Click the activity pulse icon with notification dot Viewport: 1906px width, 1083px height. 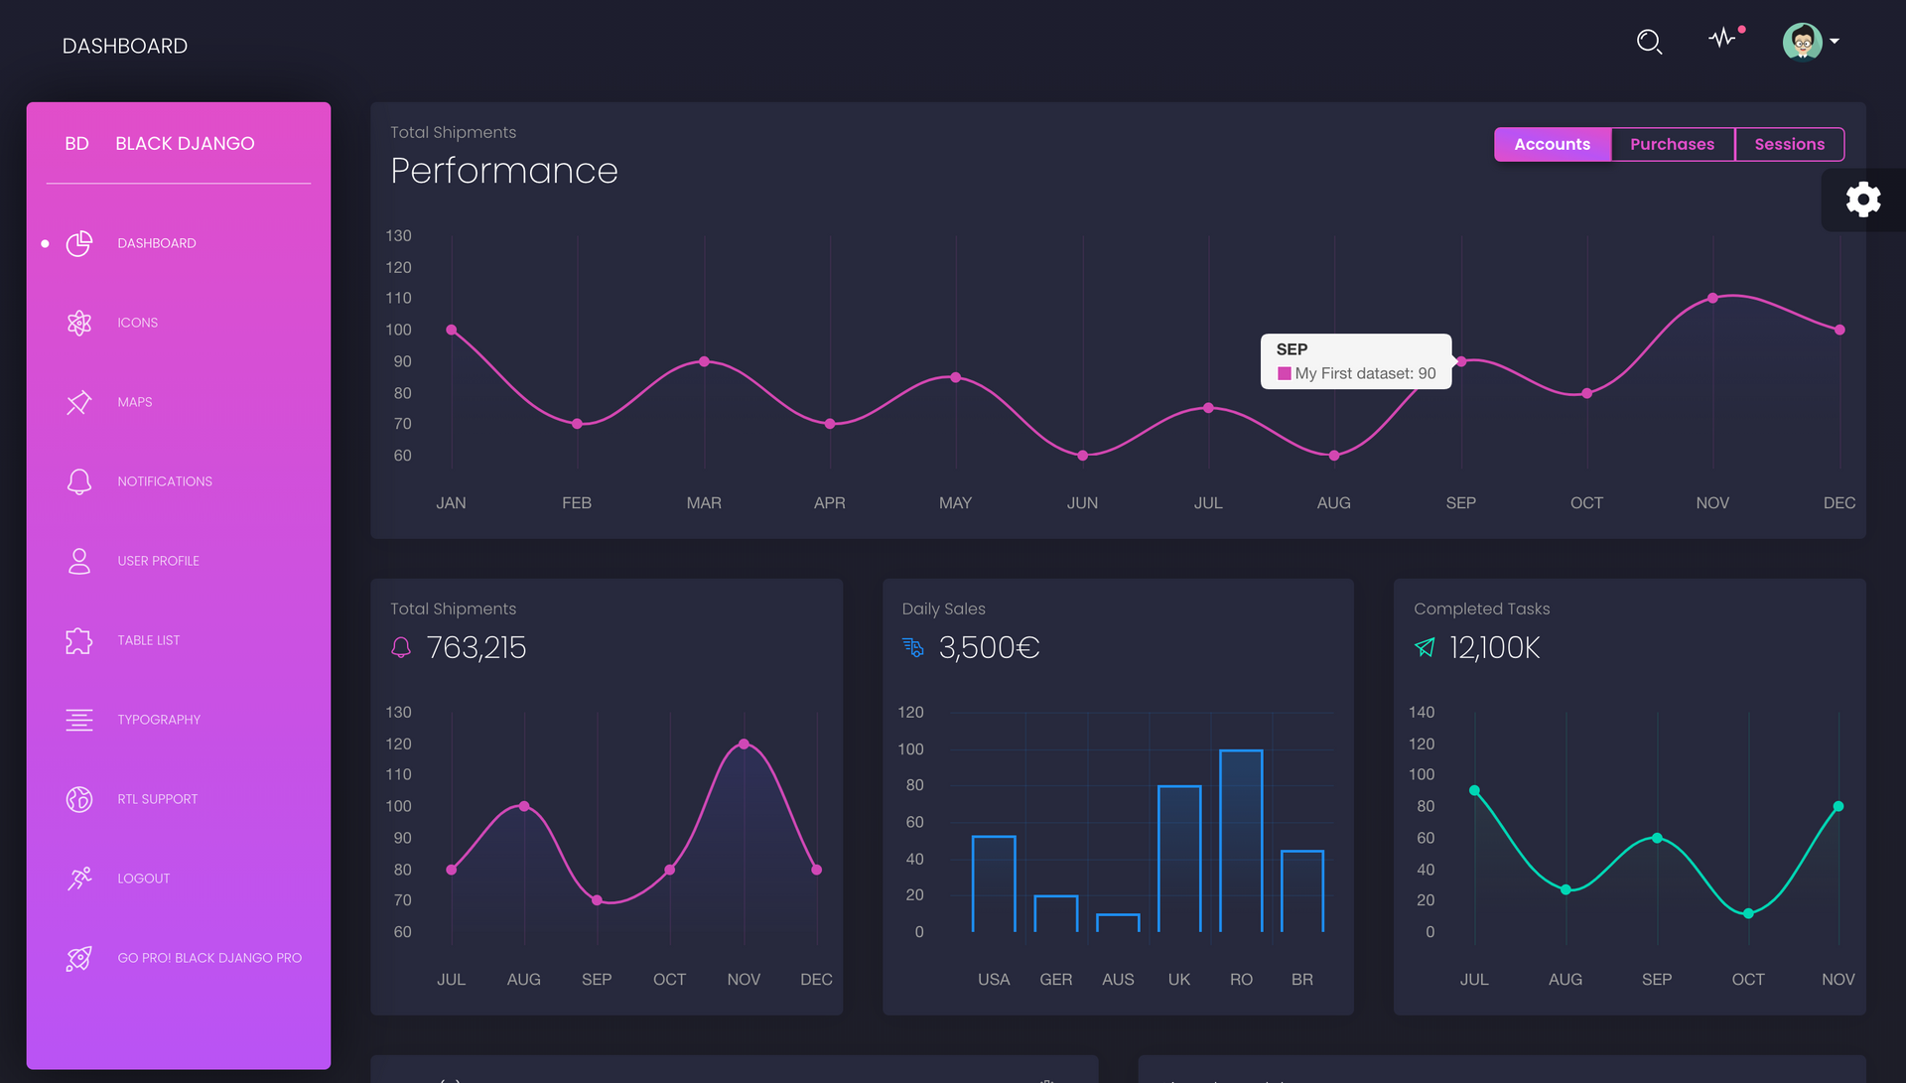click(x=1723, y=40)
